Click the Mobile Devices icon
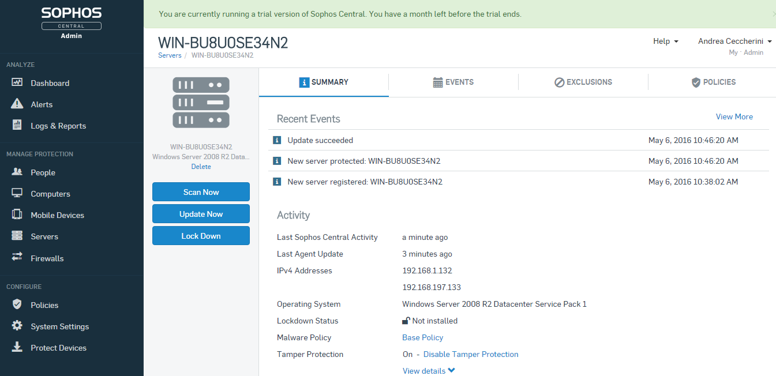The image size is (776, 376). tap(17, 215)
